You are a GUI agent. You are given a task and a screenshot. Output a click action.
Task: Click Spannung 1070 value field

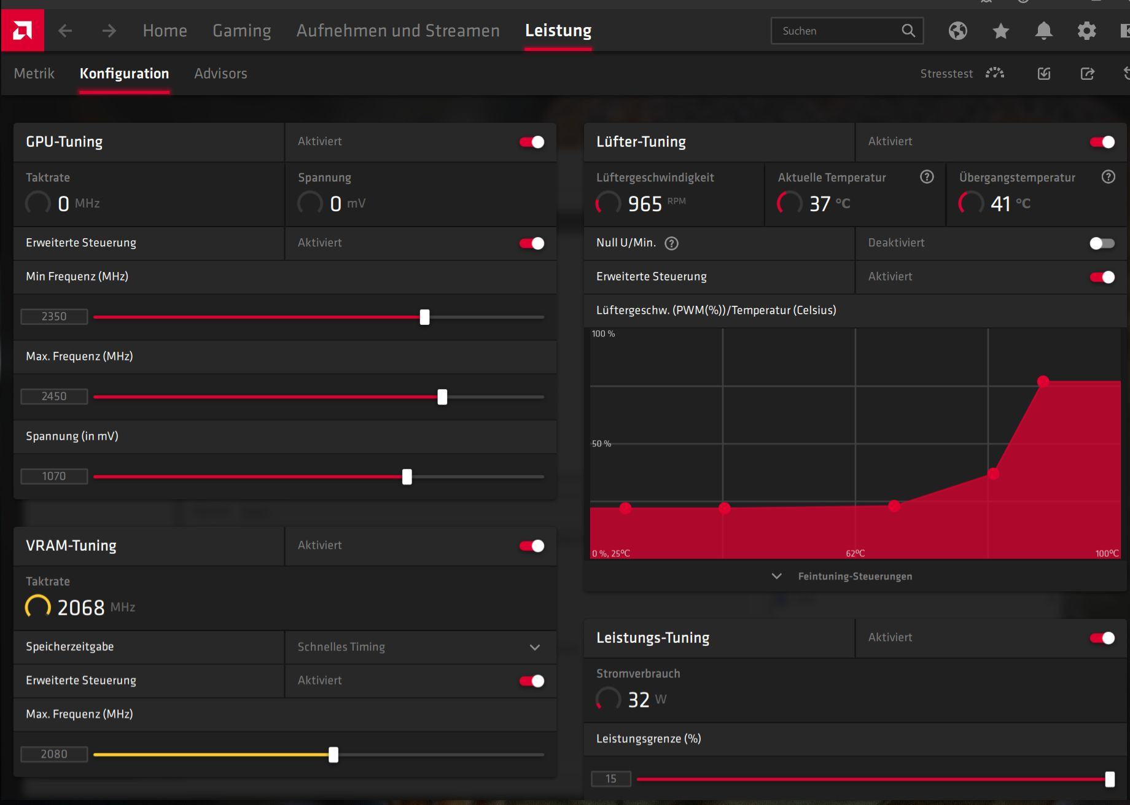pyautogui.click(x=54, y=476)
